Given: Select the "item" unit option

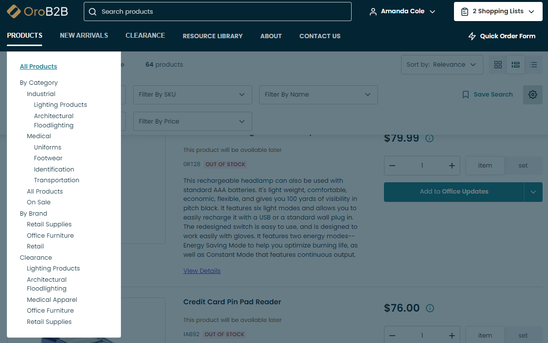Looking at the screenshot, I should click(x=485, y=166).
